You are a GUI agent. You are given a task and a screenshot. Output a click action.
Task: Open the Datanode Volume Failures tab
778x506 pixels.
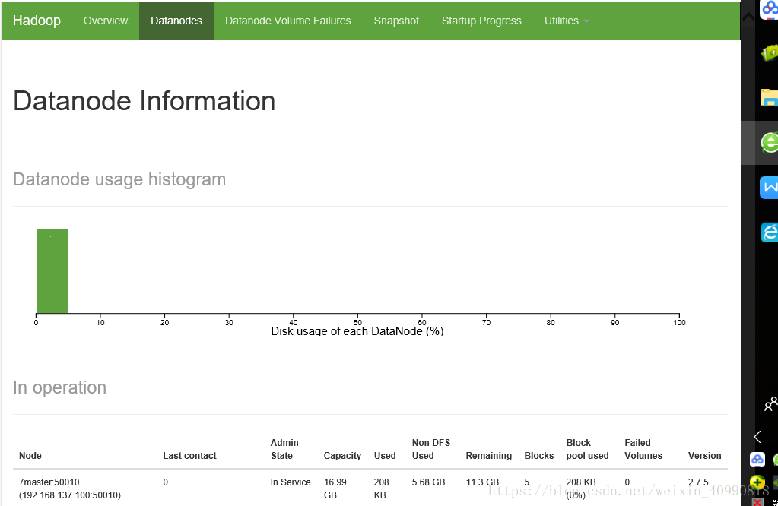(x=287, y=21)
